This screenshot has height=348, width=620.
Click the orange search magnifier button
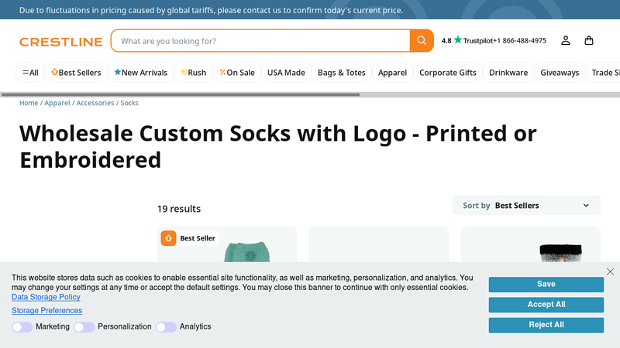(x=422, y=41)
